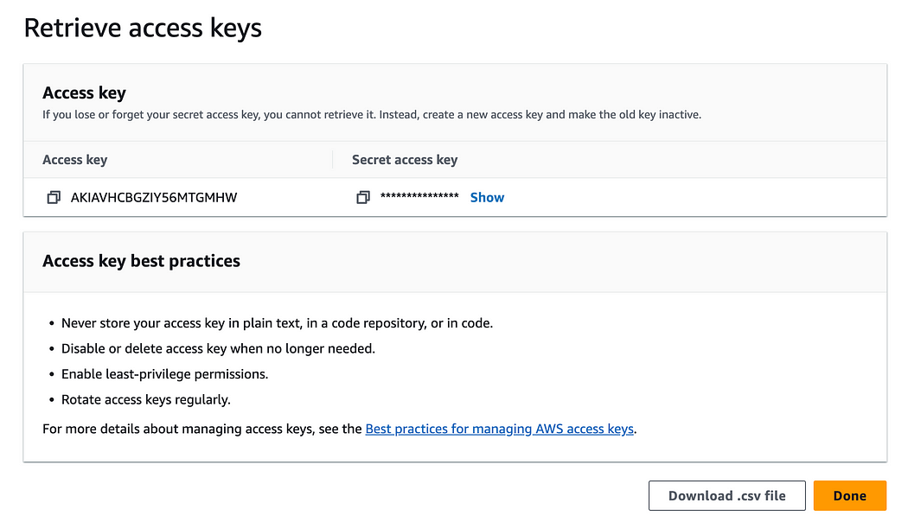Click the Download .csv file button

(x=726, y=495)
